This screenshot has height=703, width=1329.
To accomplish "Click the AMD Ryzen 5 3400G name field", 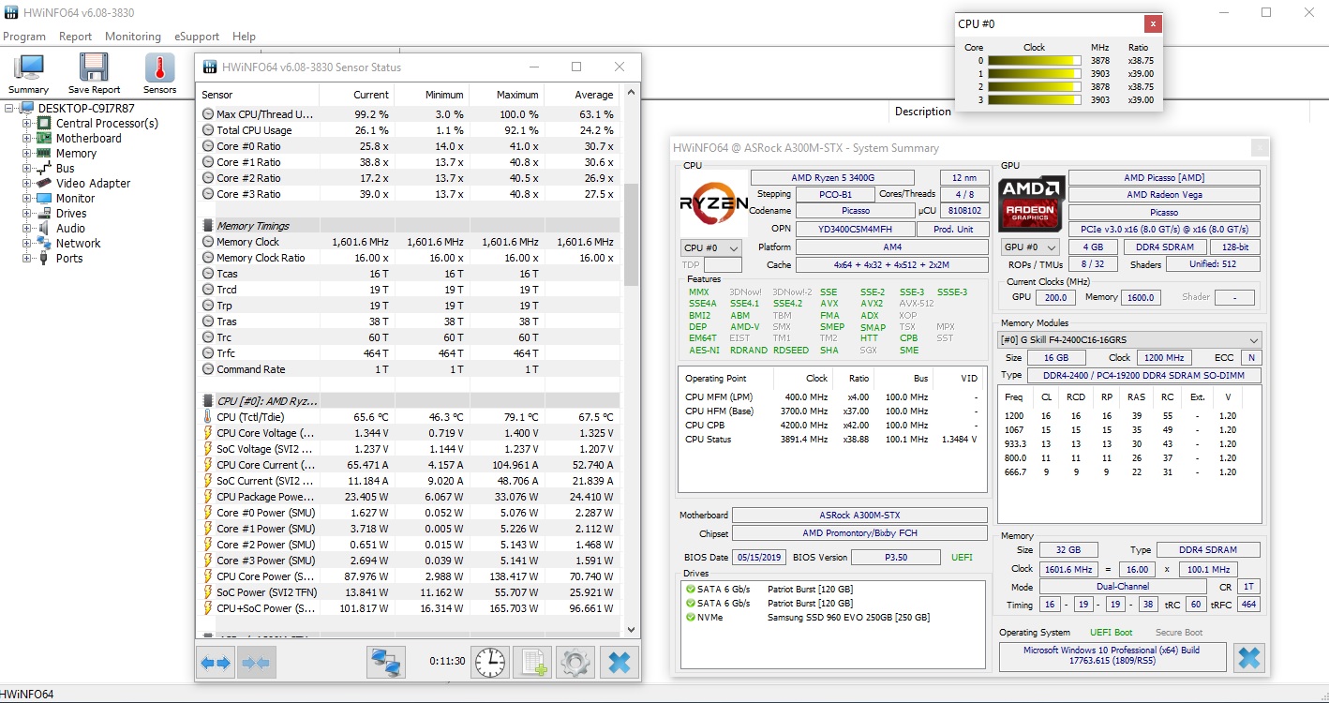I will pos(832,178).
